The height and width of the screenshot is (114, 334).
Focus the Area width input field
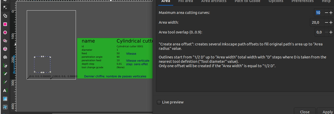(317, 22)
